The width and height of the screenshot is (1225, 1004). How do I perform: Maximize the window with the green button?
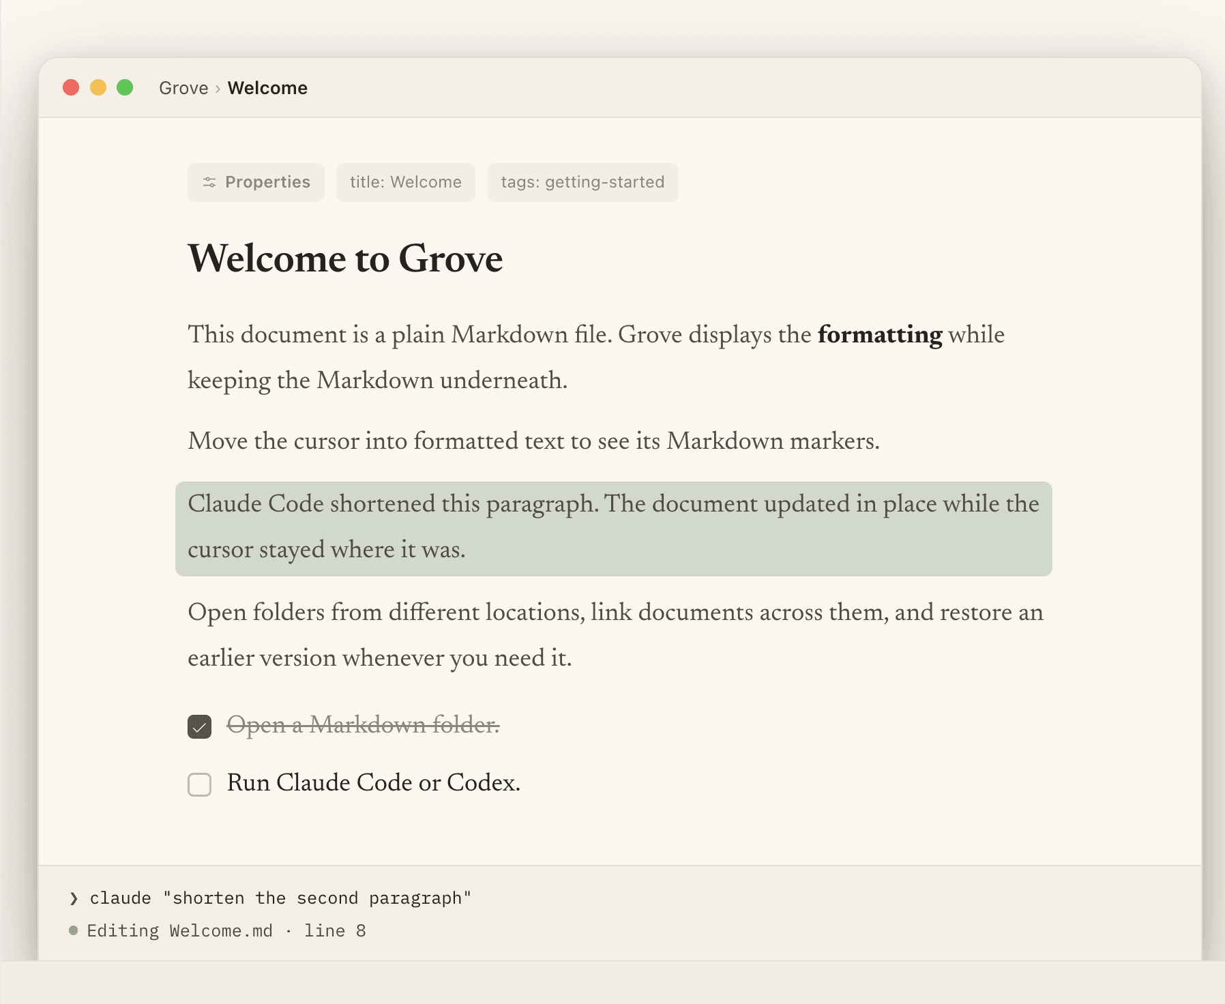(125, 87)
